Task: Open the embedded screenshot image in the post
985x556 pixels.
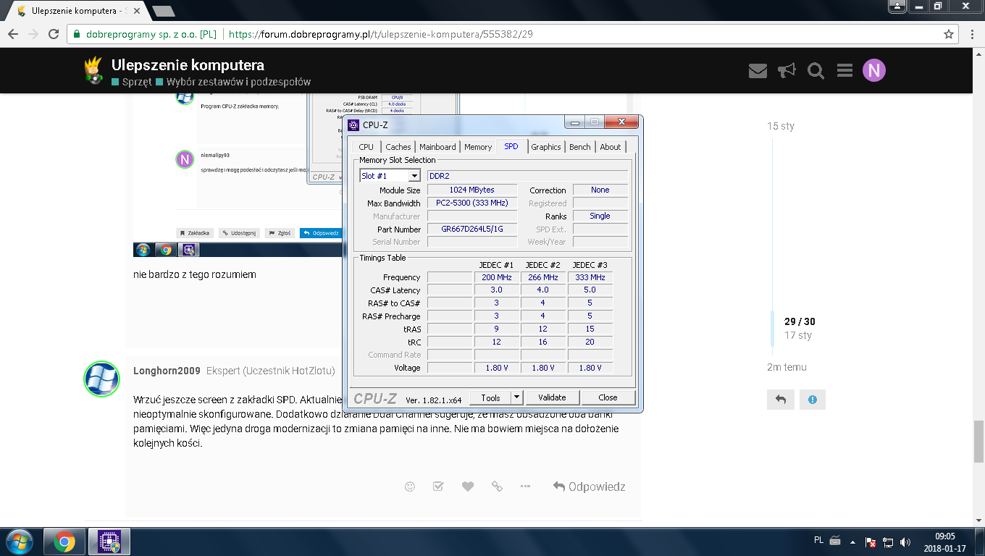Action: point(239,175)
